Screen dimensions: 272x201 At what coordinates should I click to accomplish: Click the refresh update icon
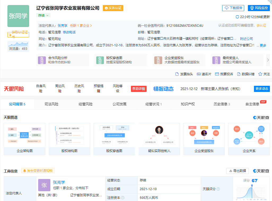(x=237, y=17)
